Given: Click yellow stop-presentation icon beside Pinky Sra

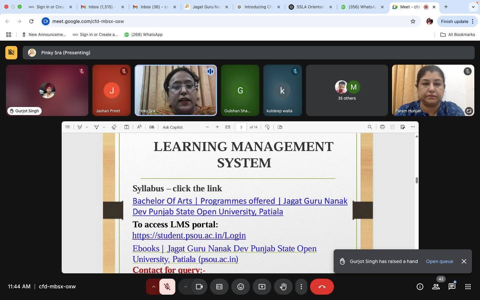Looking at the screenshot, I should tap(11, 53).
